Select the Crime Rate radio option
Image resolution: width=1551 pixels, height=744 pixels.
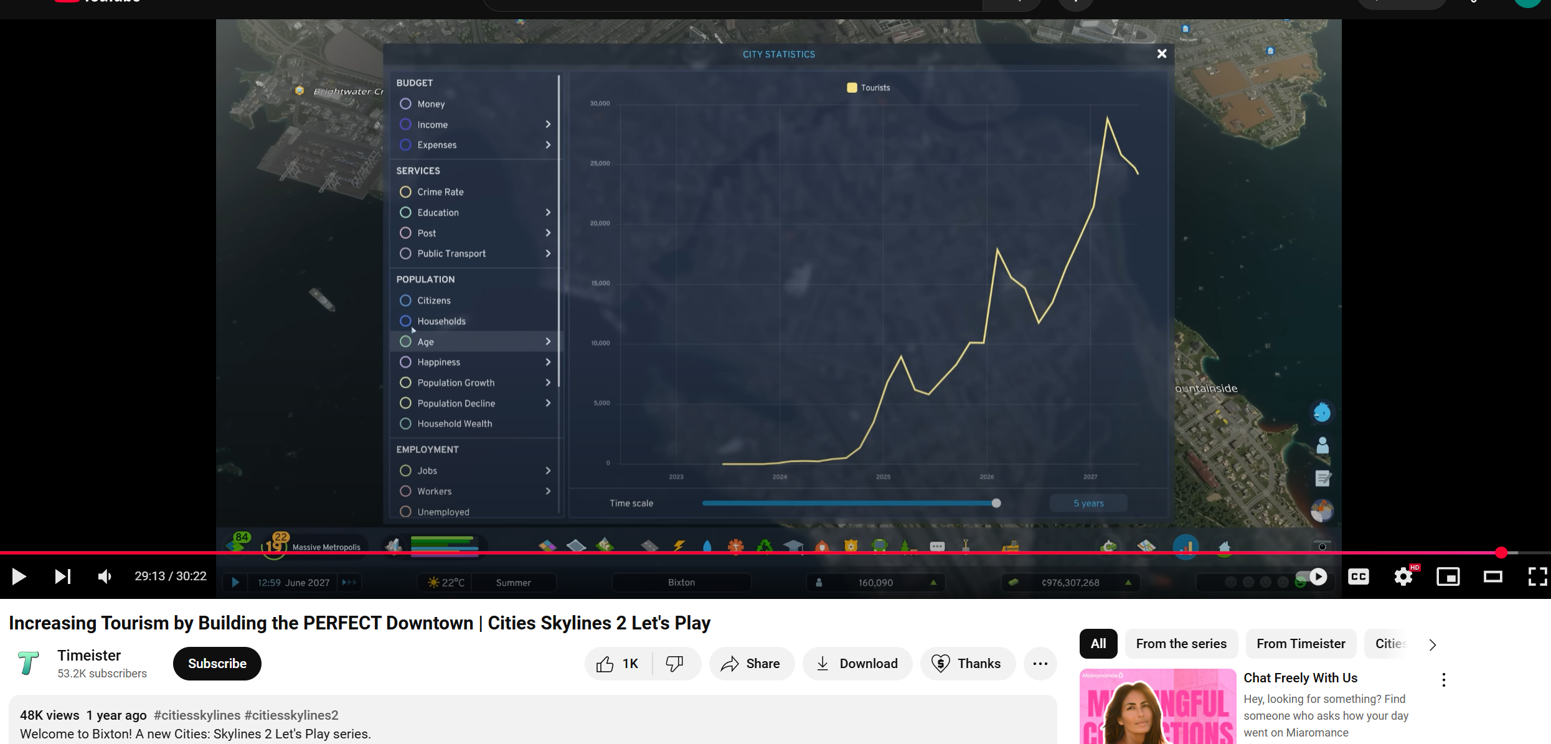pos(405,192)
